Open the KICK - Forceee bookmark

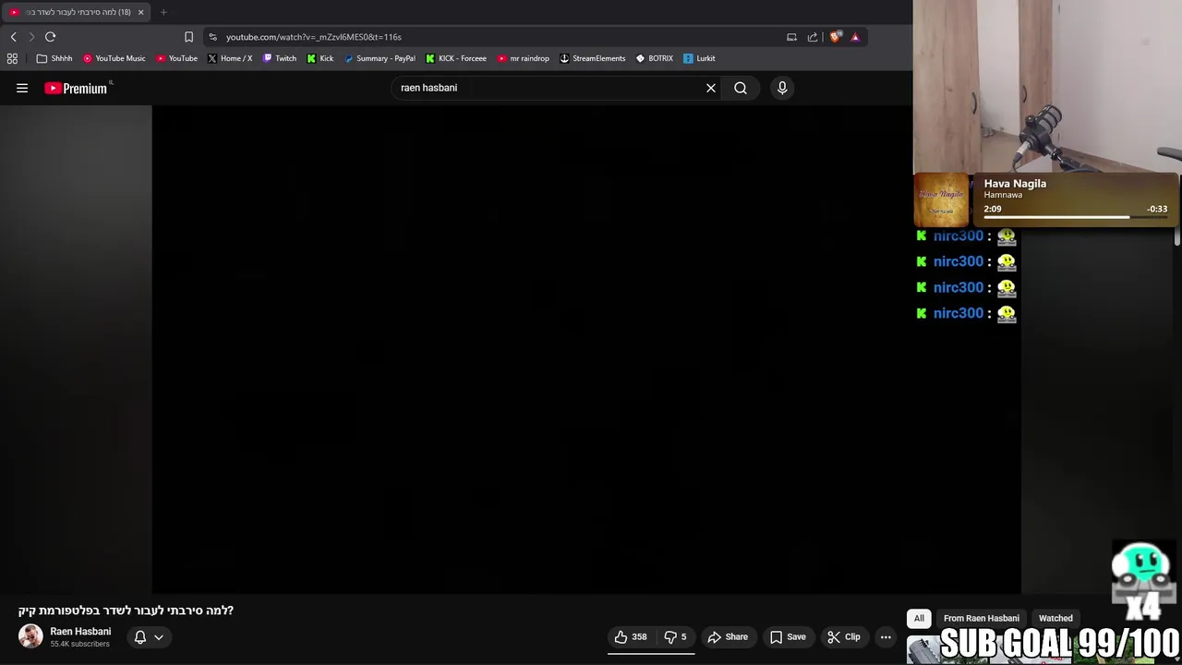pyautogui.click(x=456, y=58)
